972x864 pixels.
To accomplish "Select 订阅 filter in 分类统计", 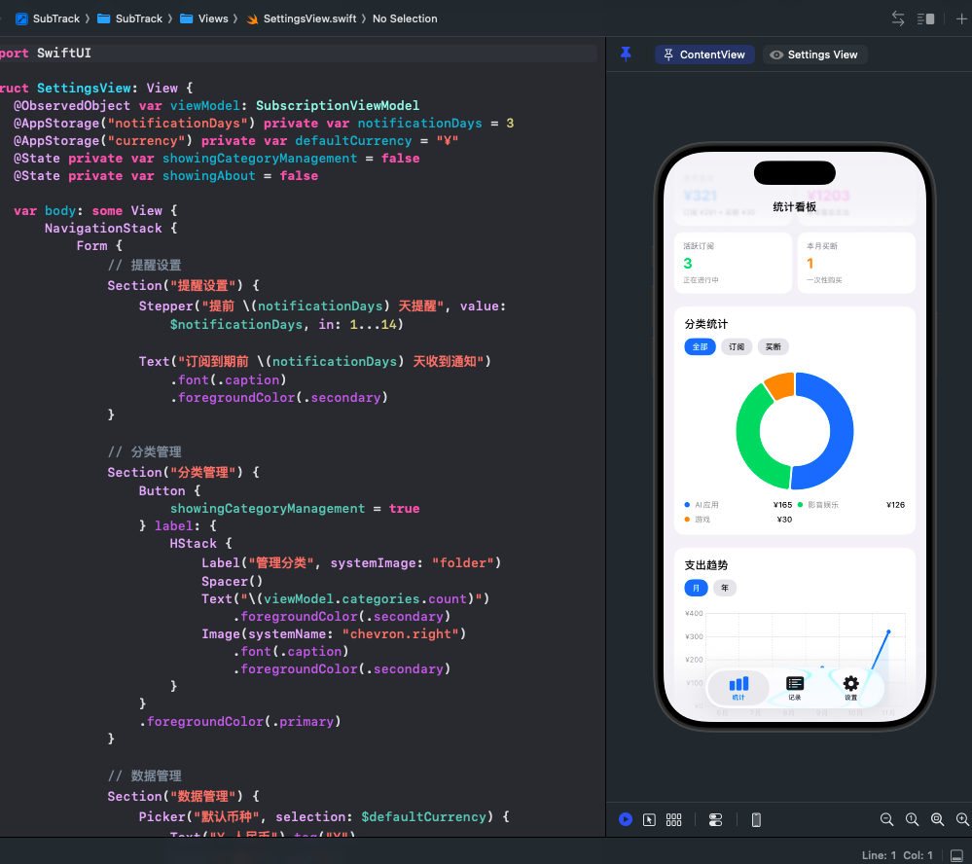I will pos(737,346).
